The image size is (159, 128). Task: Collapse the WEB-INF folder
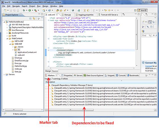10,44
